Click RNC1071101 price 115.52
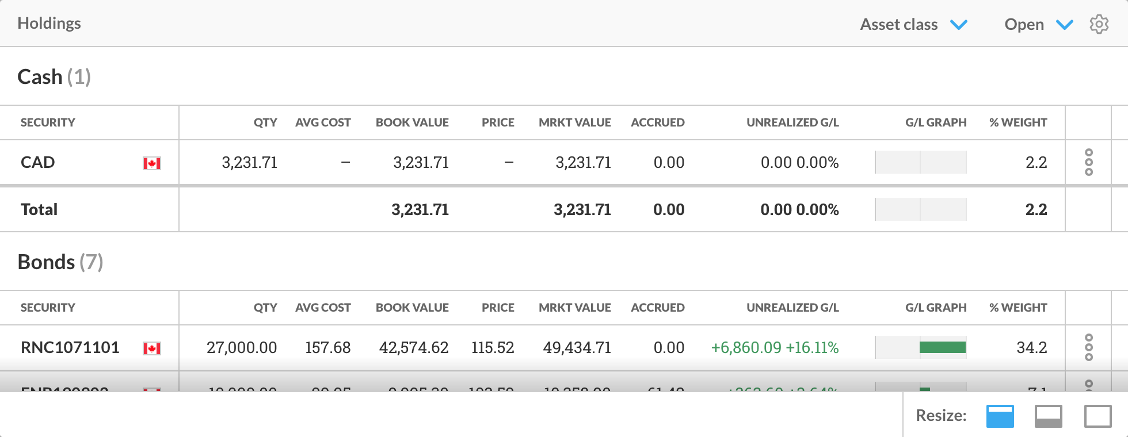 (x=493, y=347)
